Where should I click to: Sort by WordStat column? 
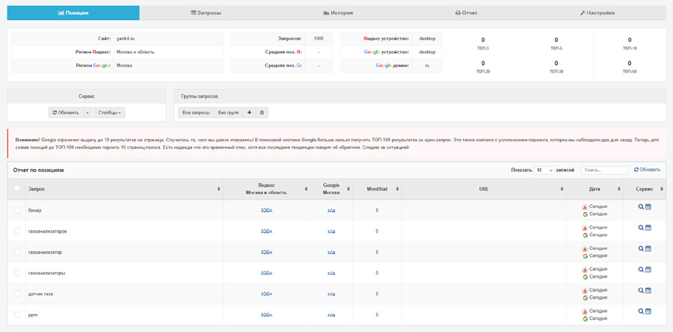click(378, 188)
